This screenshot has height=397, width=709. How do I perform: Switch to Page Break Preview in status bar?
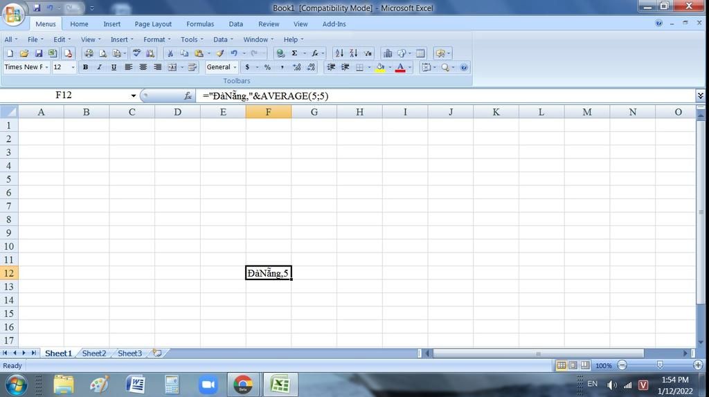point(585,365)
